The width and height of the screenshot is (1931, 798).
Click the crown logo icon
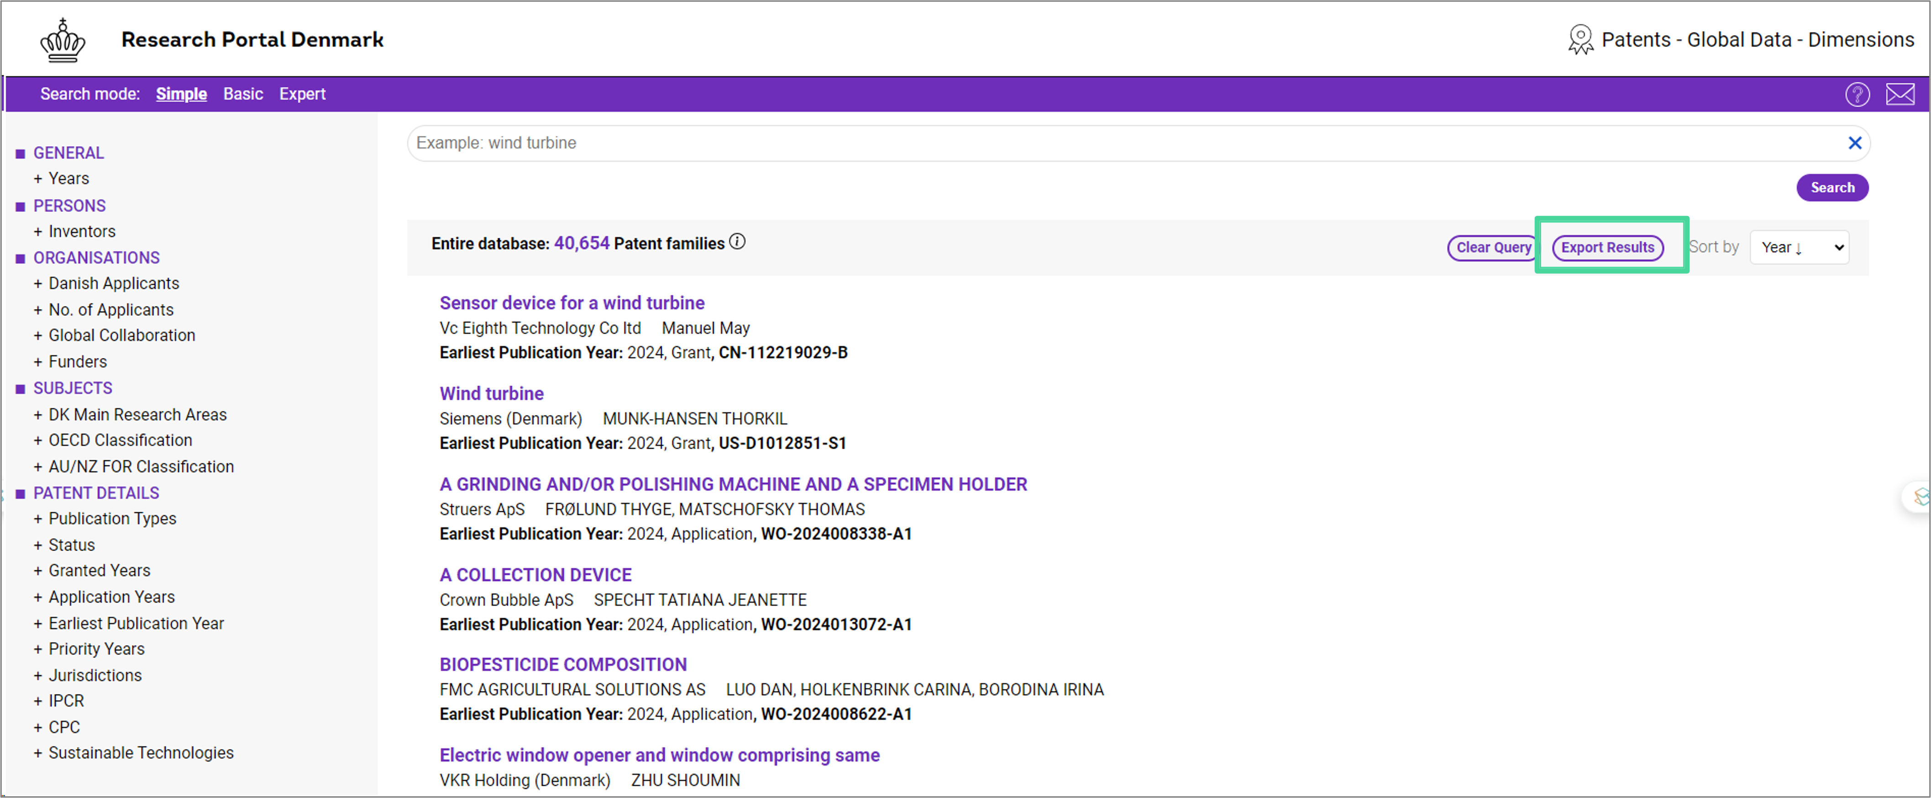tap(62, 41)
